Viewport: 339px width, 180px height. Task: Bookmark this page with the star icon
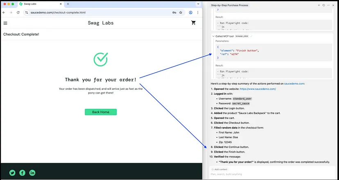[181, 13]
